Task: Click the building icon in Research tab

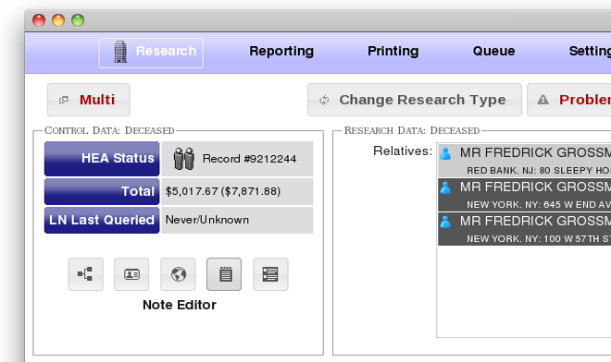Action: coord(120,52)
